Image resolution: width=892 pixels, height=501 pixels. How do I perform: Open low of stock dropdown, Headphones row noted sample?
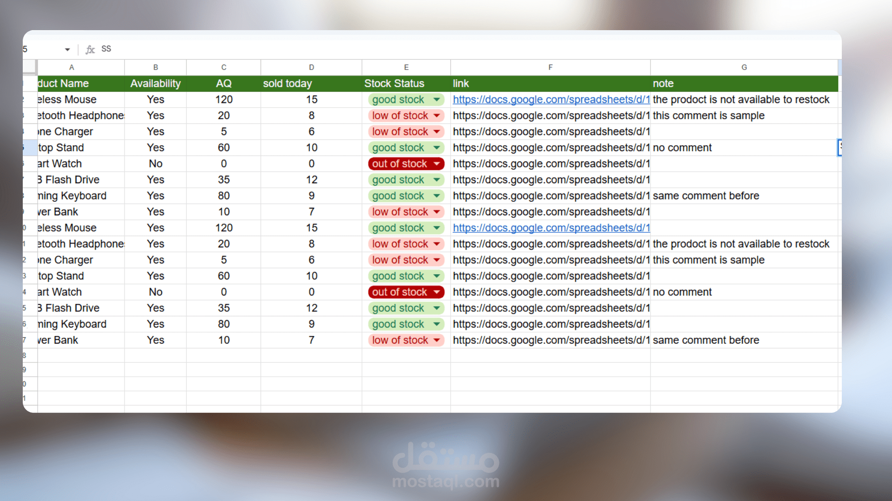(437, 116)
